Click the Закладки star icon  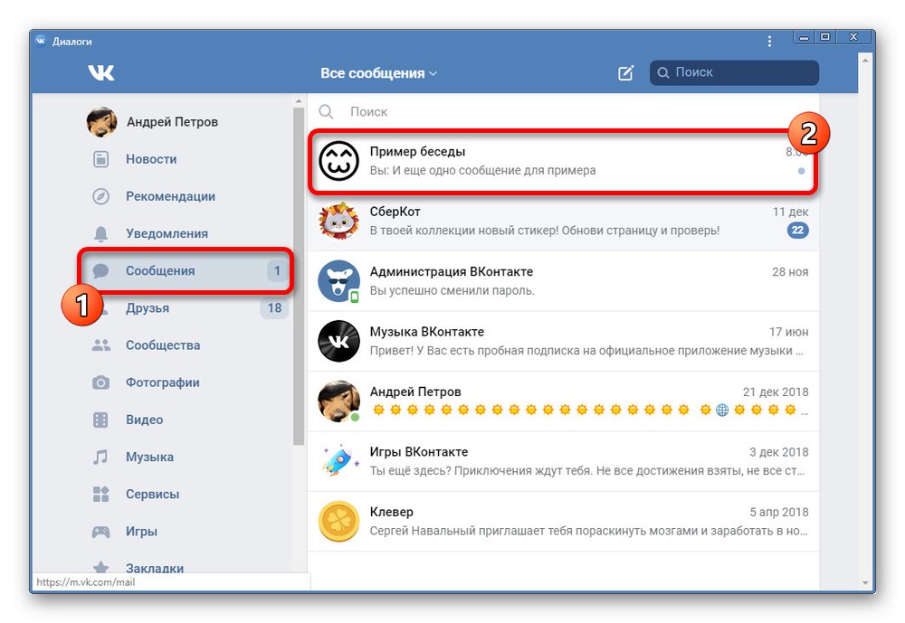tap(101, 568)
